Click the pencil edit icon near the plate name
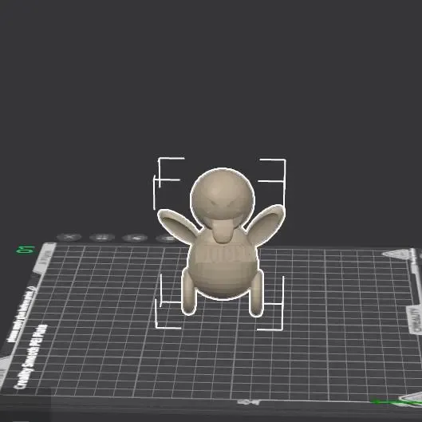 coord(32,290)
